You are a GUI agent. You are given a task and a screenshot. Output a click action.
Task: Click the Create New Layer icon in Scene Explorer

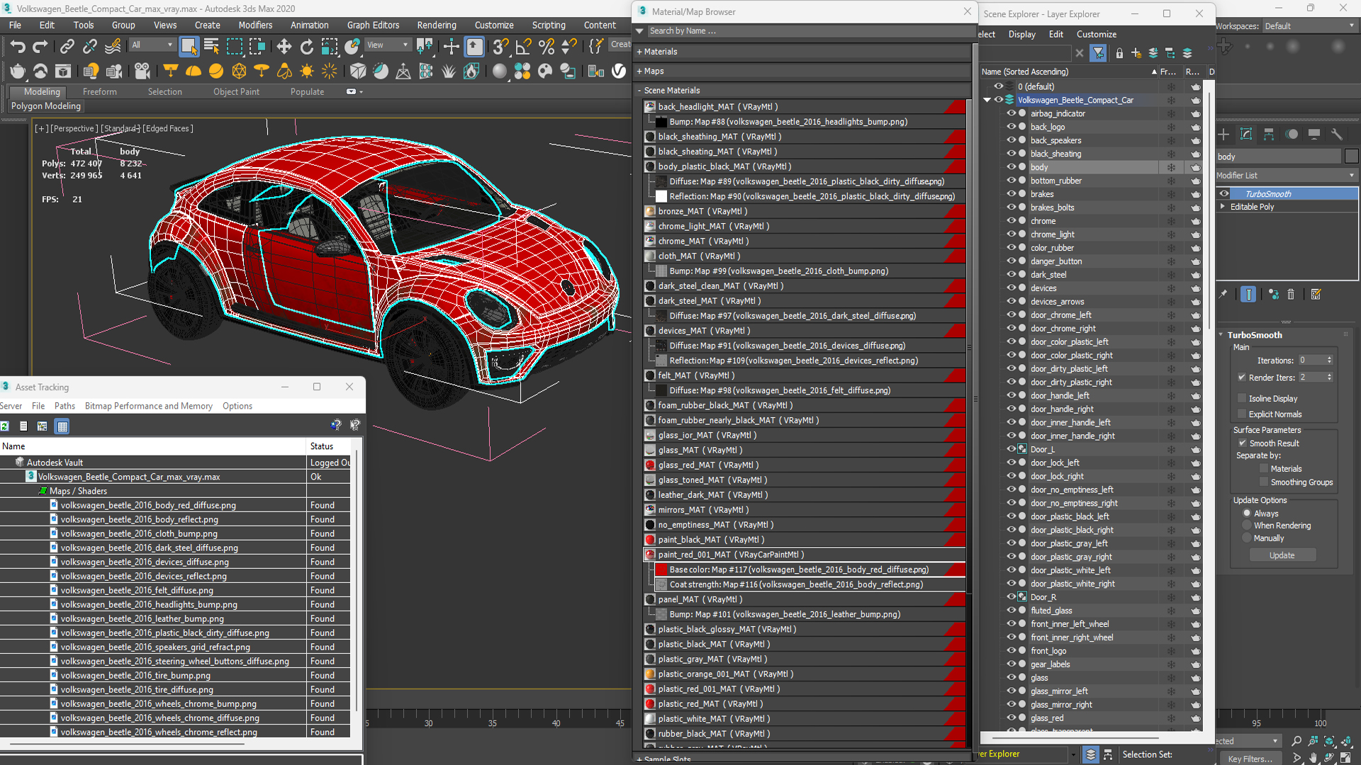click(x=1136, y=53)
